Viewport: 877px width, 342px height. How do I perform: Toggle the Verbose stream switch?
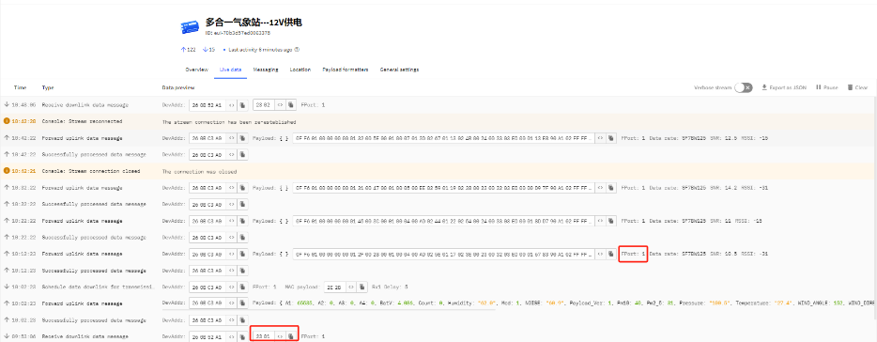(744, 88)
